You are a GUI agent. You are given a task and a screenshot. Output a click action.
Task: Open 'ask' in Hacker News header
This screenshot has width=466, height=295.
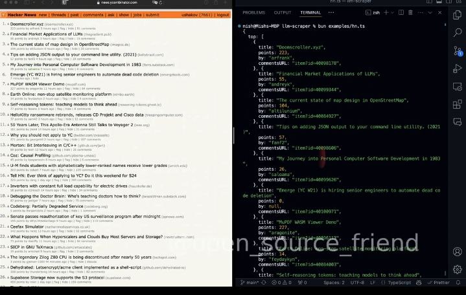coord(111,15)
